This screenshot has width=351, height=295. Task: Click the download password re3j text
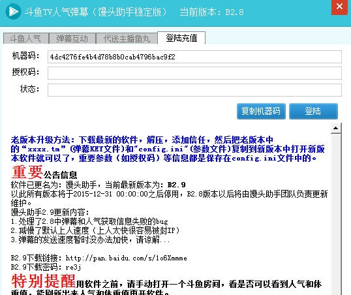(73, 267)
